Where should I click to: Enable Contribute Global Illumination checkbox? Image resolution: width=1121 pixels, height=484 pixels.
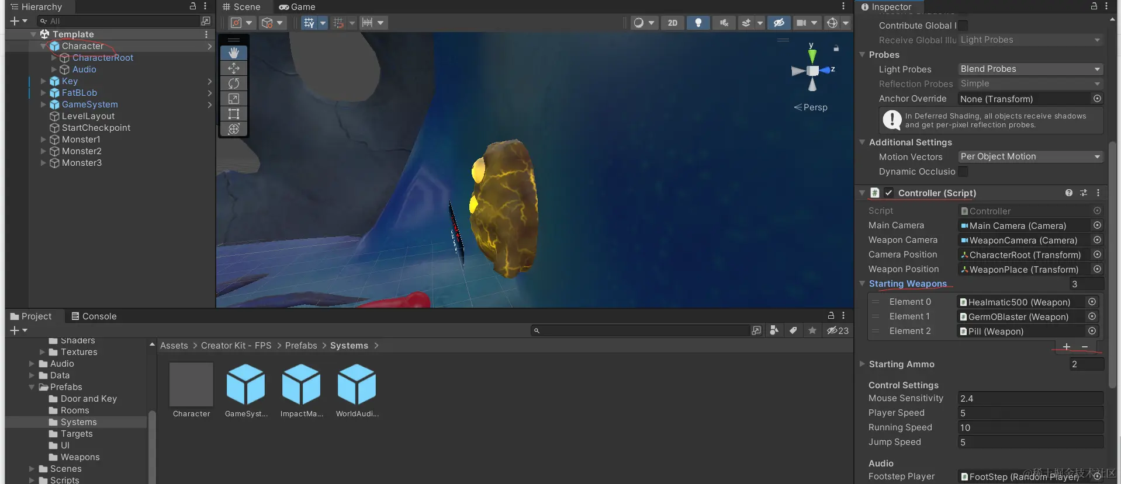pyautogui.click(x=963, y=25)
